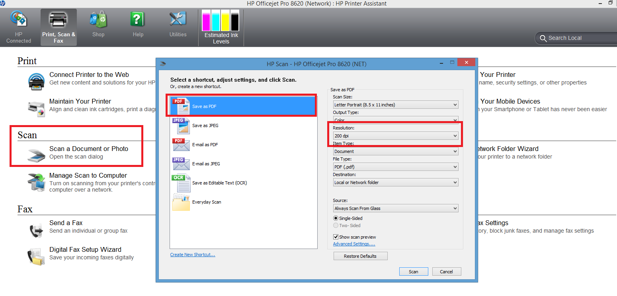Image resolution: width=617 pixels, height=296 pixels.
Task: Click the HP Scan dialog title icon
Action: coord(162,63)
